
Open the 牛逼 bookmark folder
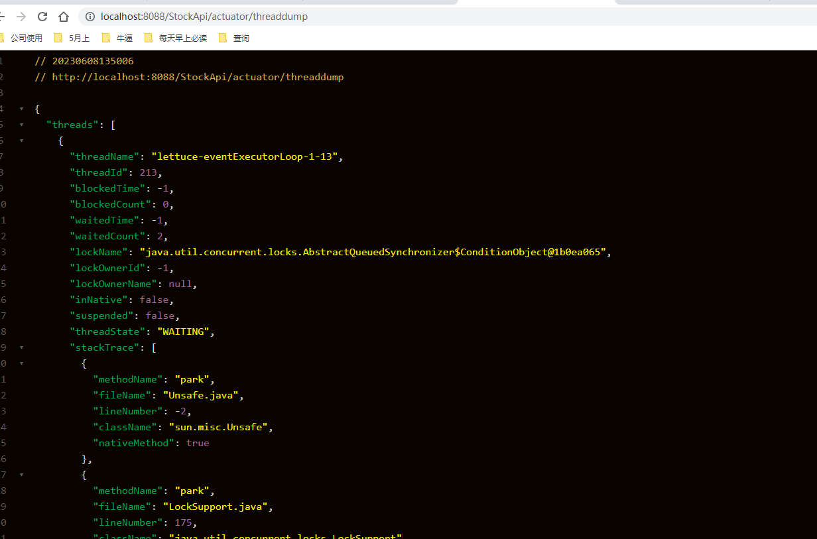[117, 38]
